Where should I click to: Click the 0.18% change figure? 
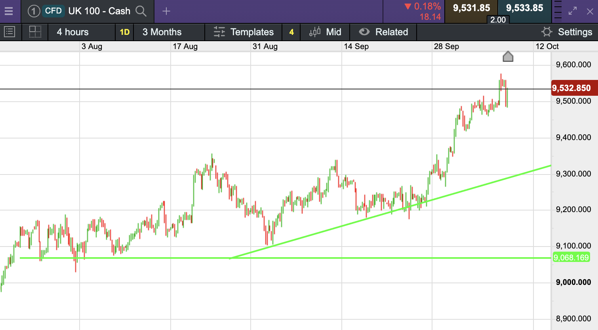[427, 6]
